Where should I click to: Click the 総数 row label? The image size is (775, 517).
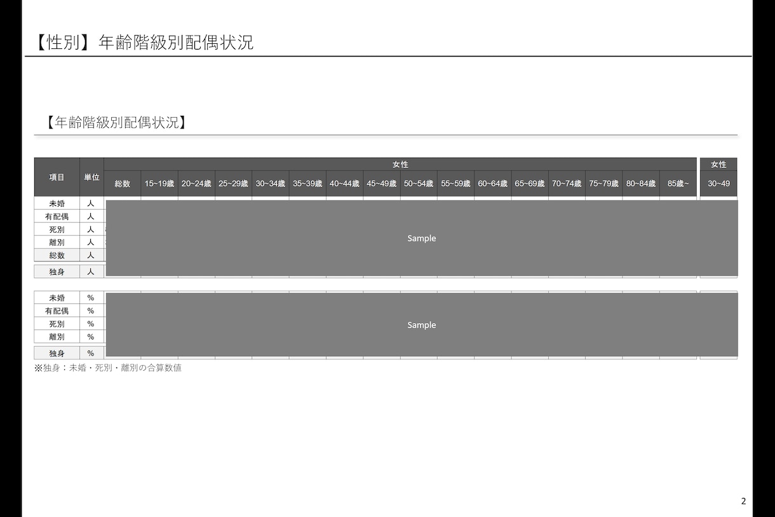[x=57, y=255]
